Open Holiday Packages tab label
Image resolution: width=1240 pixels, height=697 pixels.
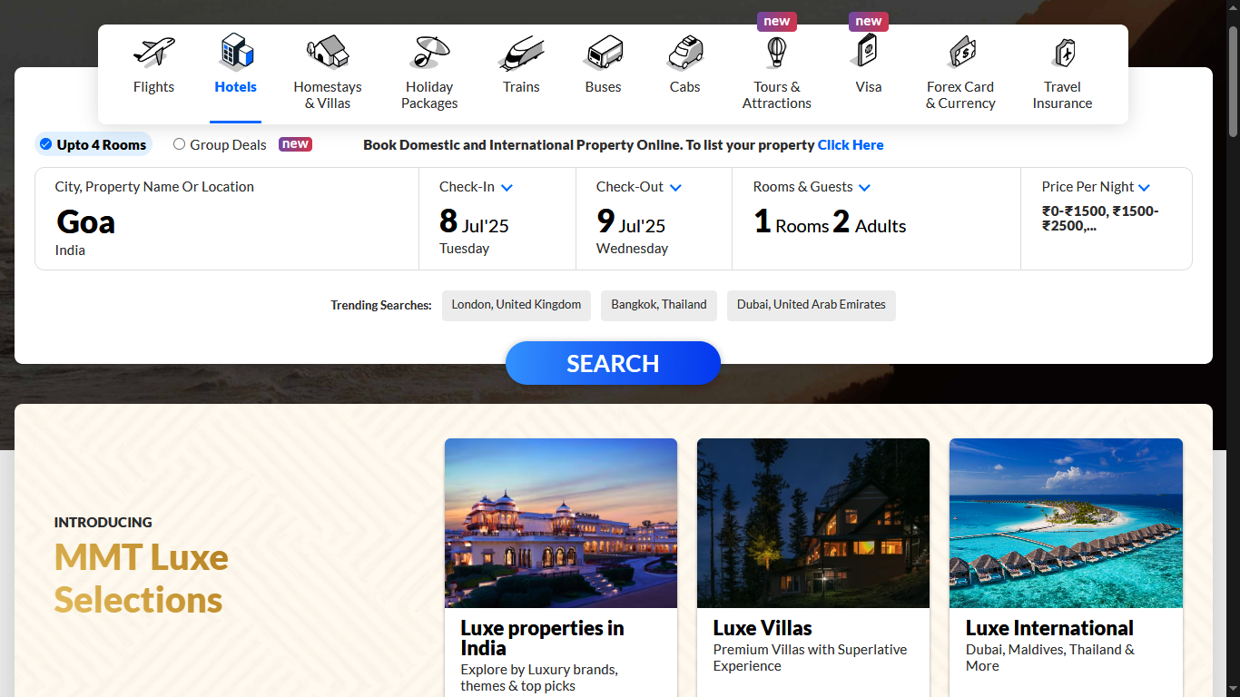point(429,95)
